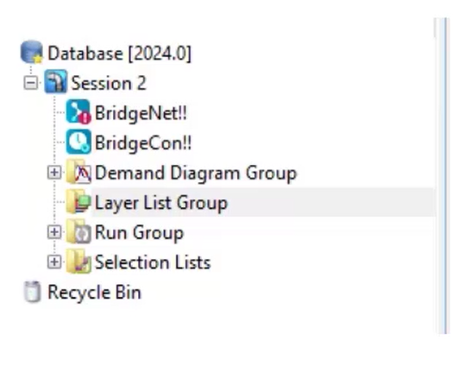Select the BridgeCon!! item text

point(143,143)
